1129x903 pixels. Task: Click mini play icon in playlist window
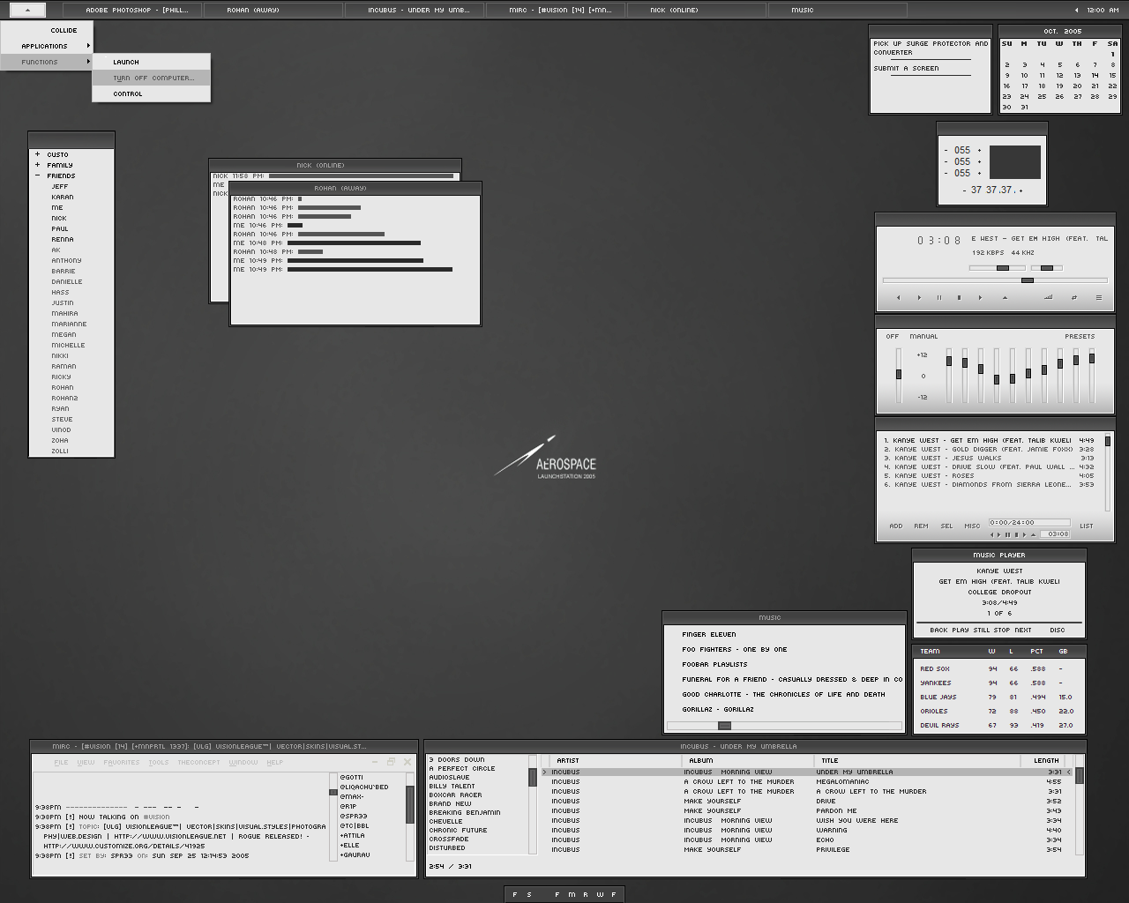tap(999, 534)
